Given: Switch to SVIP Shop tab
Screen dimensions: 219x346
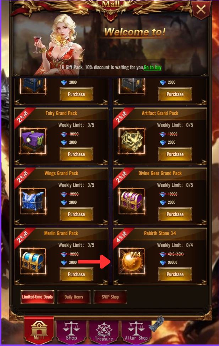Looking at the screenshot, I should 110,297.
